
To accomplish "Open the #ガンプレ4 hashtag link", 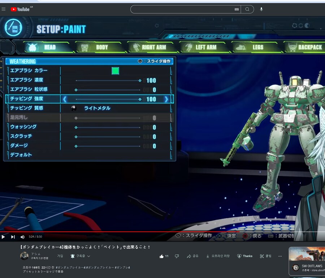I will coord(123,268).
